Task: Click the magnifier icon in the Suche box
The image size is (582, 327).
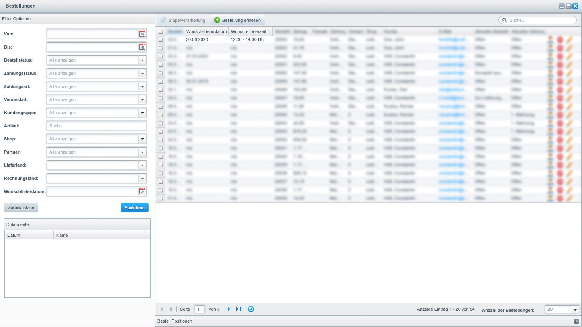Action: point(505,20)
